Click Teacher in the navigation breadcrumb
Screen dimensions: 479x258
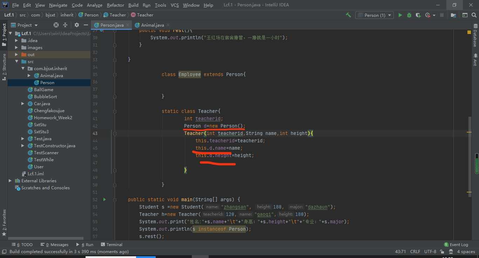click(x=117, y=15)
